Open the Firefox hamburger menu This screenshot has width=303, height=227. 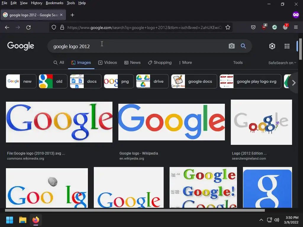(x=296, y=27)
